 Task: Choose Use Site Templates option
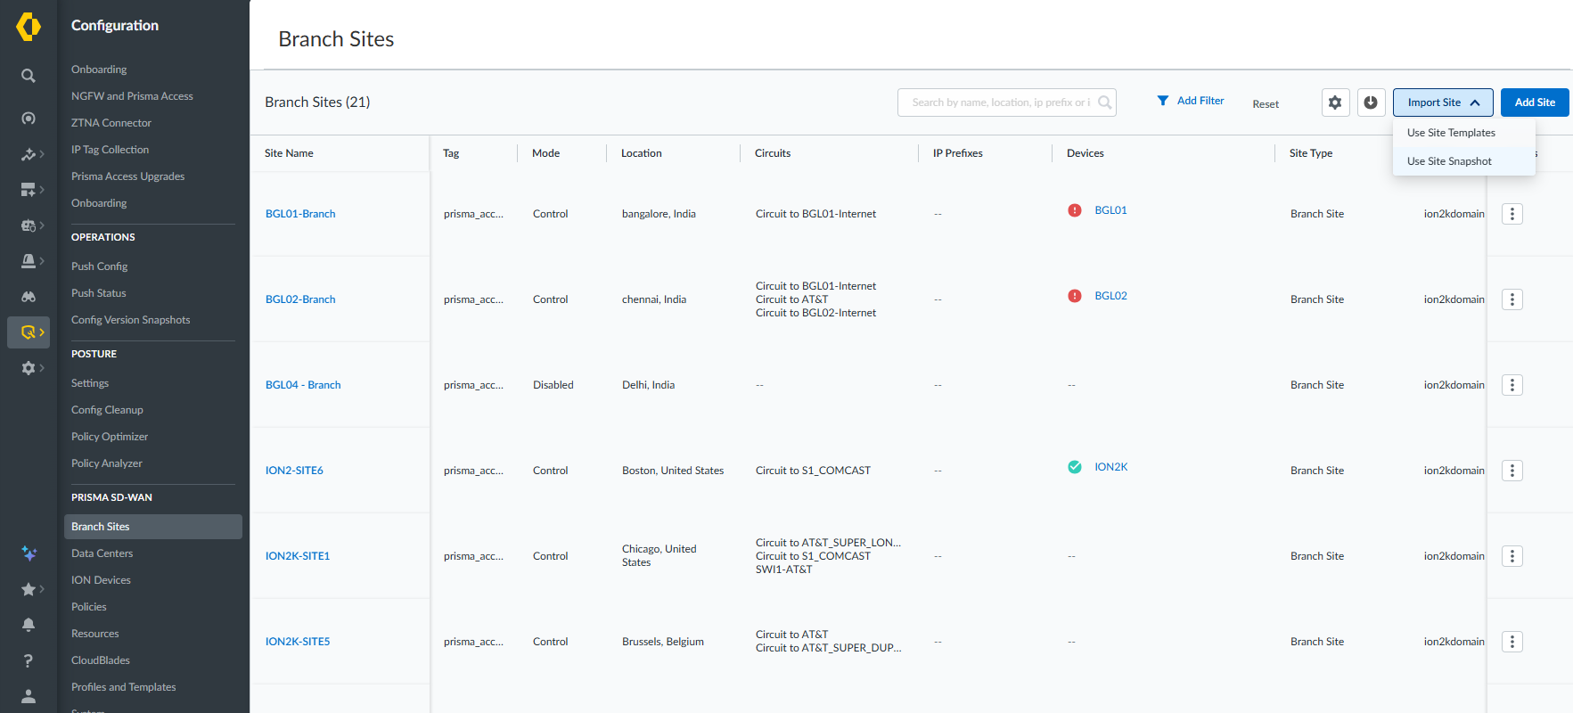[x=1451, y=133]
